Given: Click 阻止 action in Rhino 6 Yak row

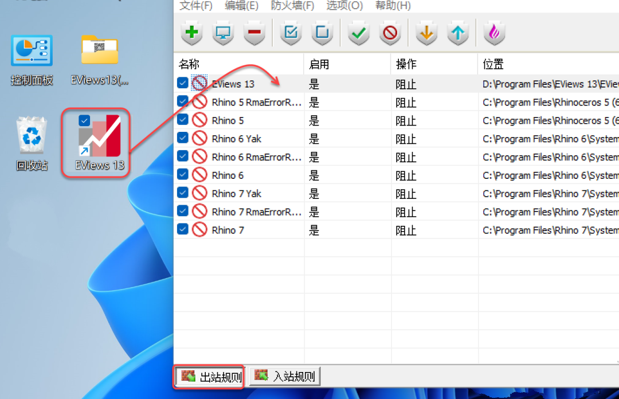Looking at the screenshot, I should coord(406,139).
